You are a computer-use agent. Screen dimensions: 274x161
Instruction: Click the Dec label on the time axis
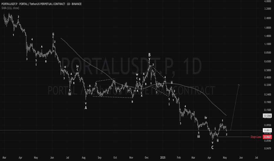point(147,158)
